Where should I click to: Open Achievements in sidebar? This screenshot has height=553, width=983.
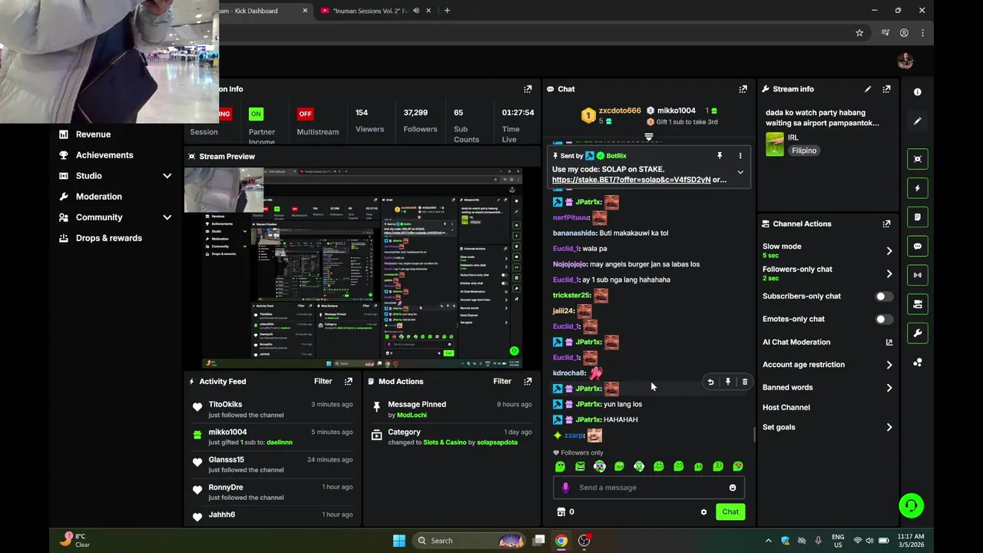[104, 155]
